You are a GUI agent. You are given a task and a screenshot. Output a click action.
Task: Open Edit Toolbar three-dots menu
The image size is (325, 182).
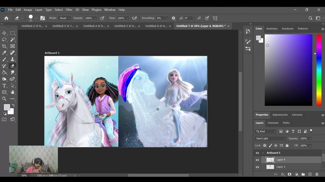pos(12,99)
